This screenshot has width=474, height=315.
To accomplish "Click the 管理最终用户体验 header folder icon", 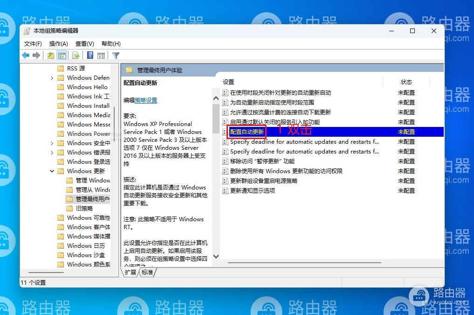I will click(130, 70).
